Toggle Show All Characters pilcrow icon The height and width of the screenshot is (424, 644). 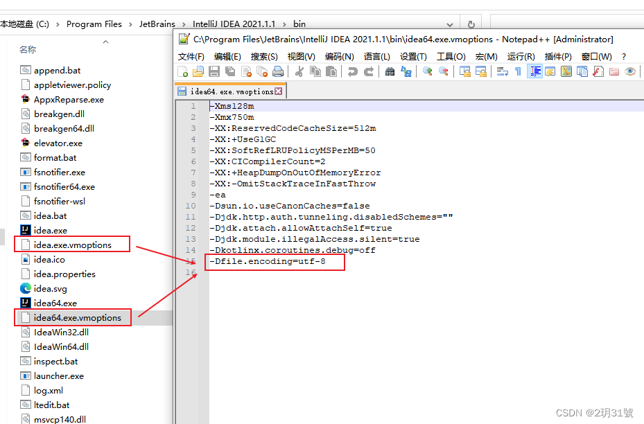(518, 72)
